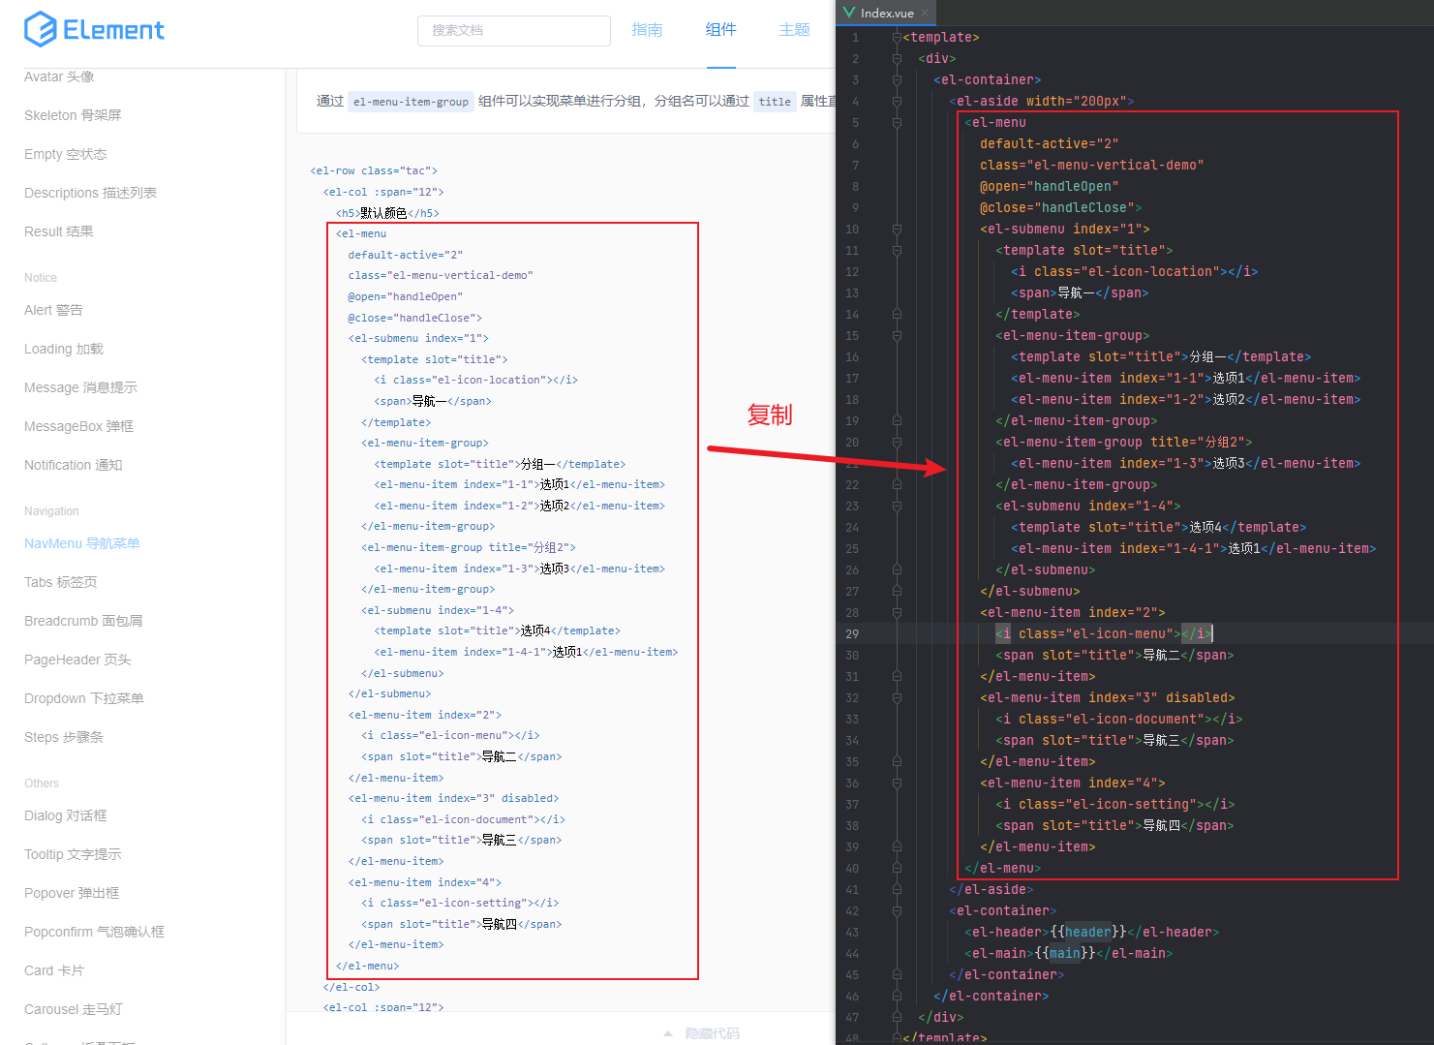Click line number 29 in the editor gutter
1434x1045 pixels.
coord(852,633)
